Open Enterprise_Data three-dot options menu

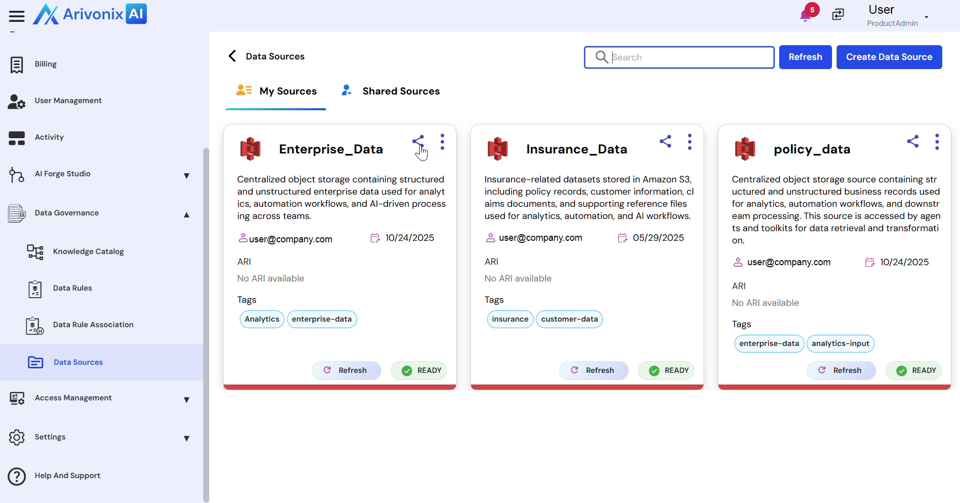[x=442, y=142]
